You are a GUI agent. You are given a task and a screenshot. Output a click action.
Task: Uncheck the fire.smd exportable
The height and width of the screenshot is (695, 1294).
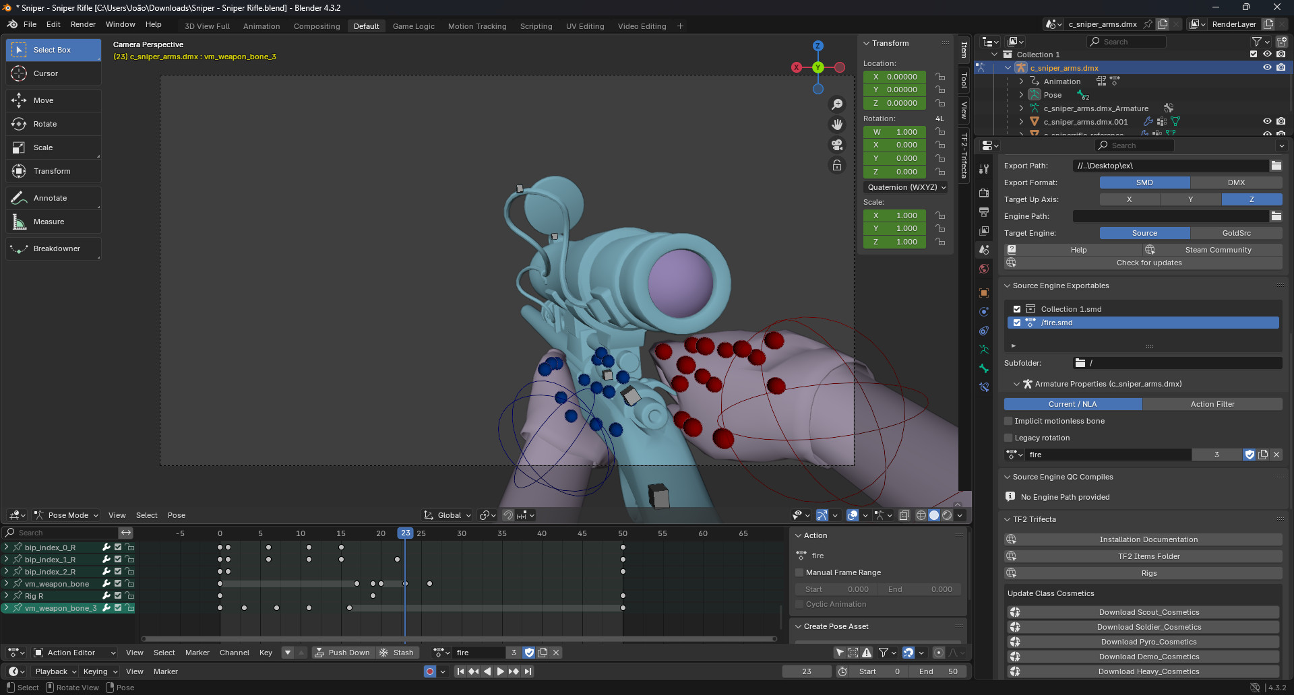[1018, 323]
